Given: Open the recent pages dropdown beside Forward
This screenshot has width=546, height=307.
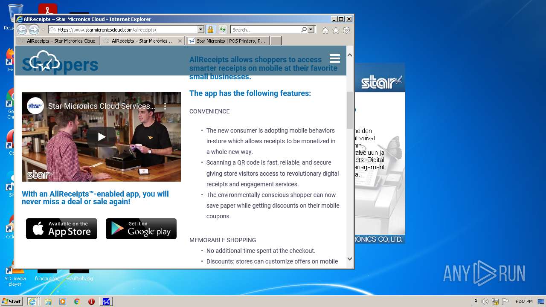Looking at the screenshot, I should (x=43, y=30).
